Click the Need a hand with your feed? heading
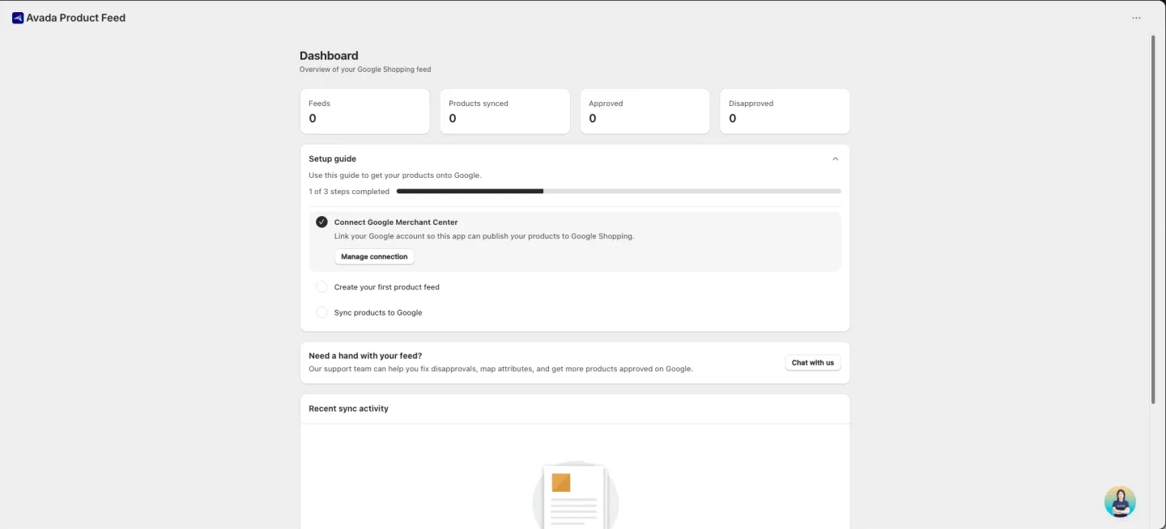The image size is (1166, 529). (365, 356)
